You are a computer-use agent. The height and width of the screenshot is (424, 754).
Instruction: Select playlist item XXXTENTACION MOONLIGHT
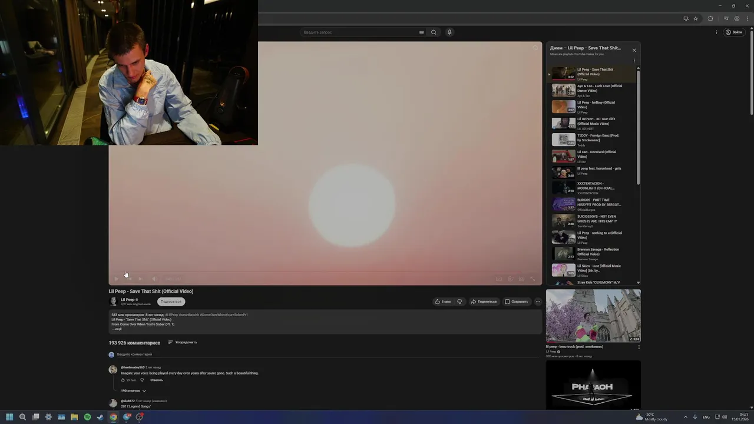591,188
